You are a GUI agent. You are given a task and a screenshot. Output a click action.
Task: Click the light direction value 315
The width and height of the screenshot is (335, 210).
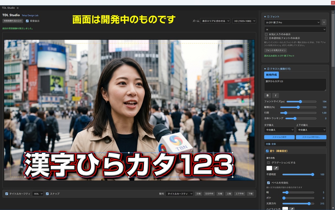322,203
